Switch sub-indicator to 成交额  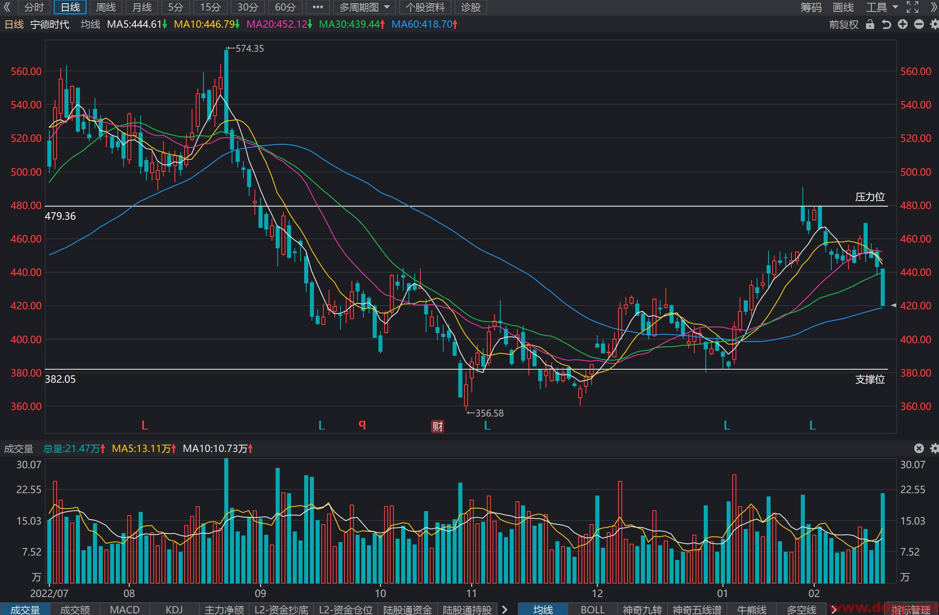tap(75, 610)
